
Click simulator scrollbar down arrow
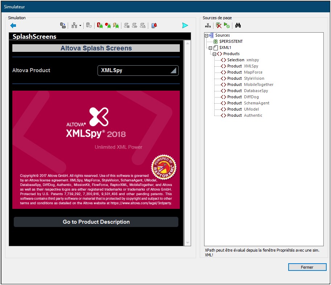point(187,243)
